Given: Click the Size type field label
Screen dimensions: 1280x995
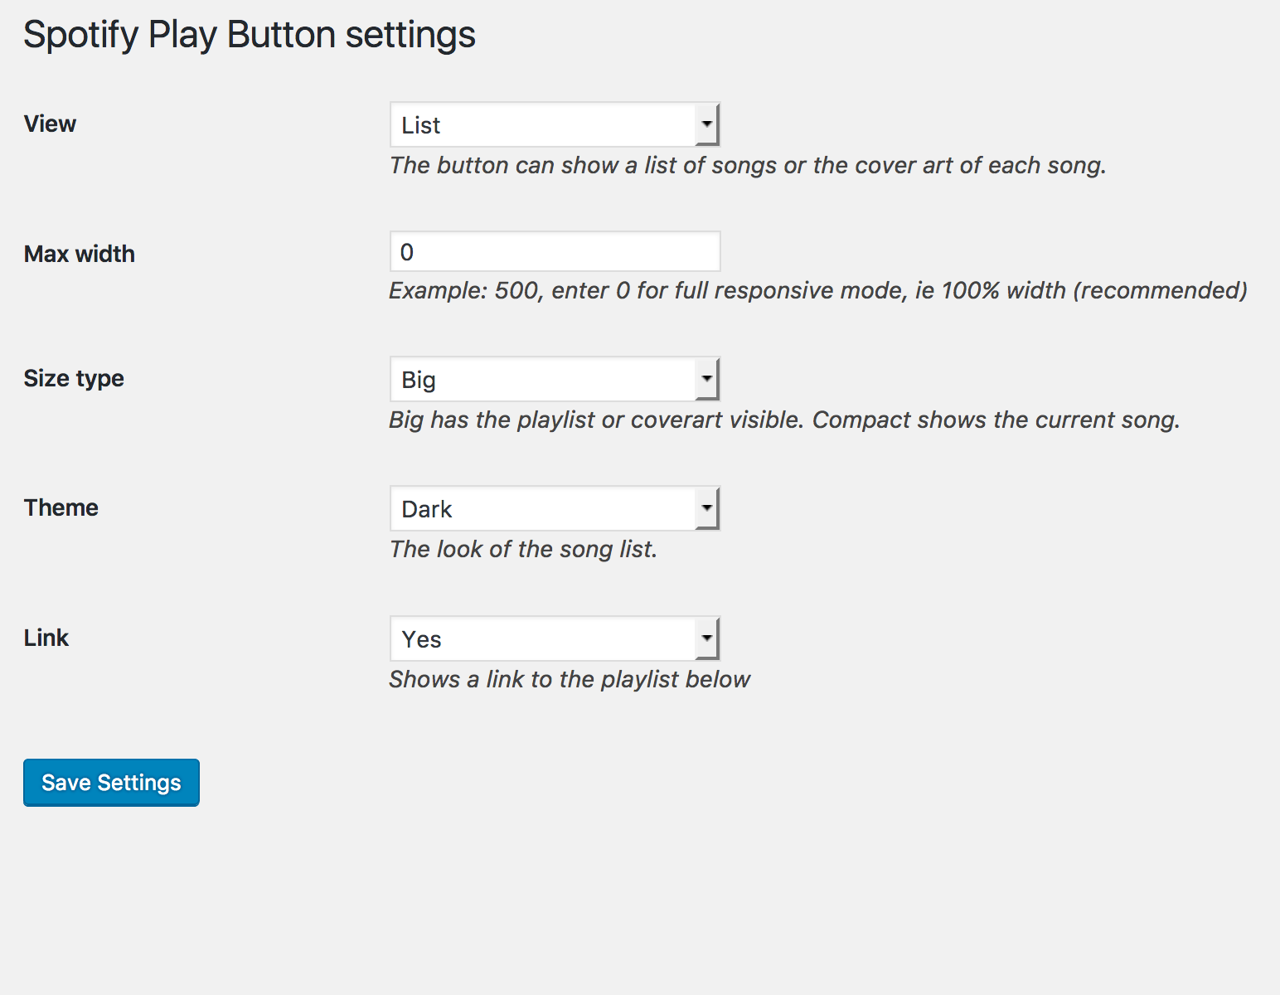Looking at the screenshot, I should point(74,379).
